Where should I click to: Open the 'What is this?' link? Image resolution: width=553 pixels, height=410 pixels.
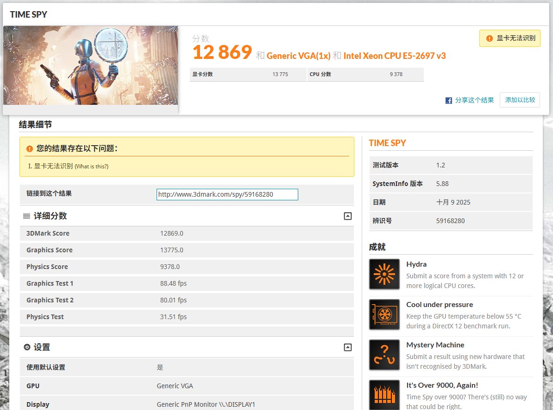coord(91,167)
